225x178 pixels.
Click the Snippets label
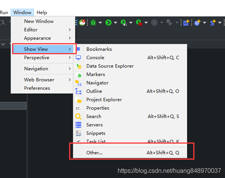pyautogui.click(x=96, y=133)
